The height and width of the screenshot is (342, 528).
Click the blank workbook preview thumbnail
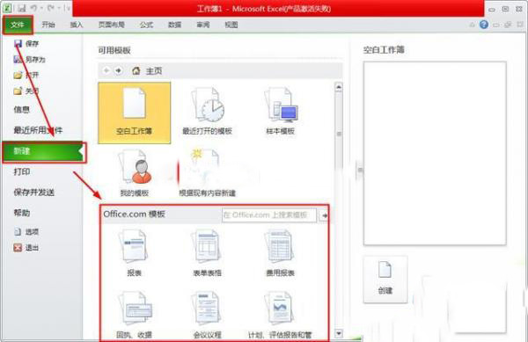[435, 153]
